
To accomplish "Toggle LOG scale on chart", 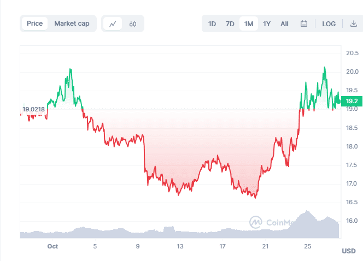I will click(x=329, y=24).
